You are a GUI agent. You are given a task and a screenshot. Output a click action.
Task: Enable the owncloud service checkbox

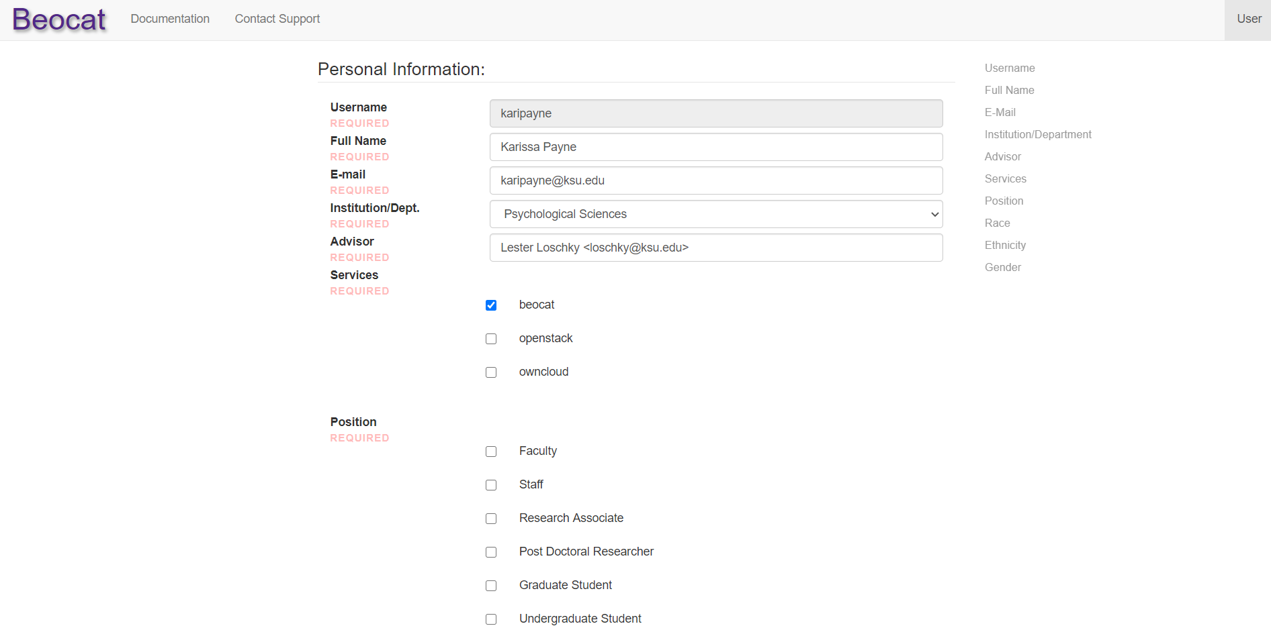click(x=491, y=372)
